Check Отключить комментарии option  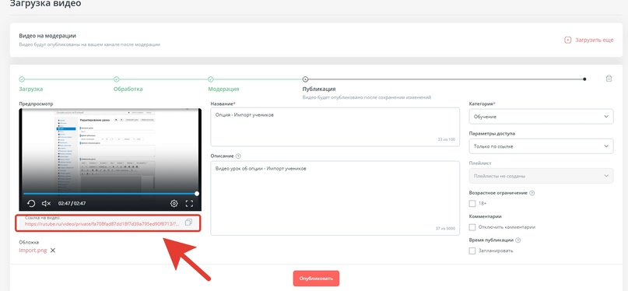click(x=472, y=227)
